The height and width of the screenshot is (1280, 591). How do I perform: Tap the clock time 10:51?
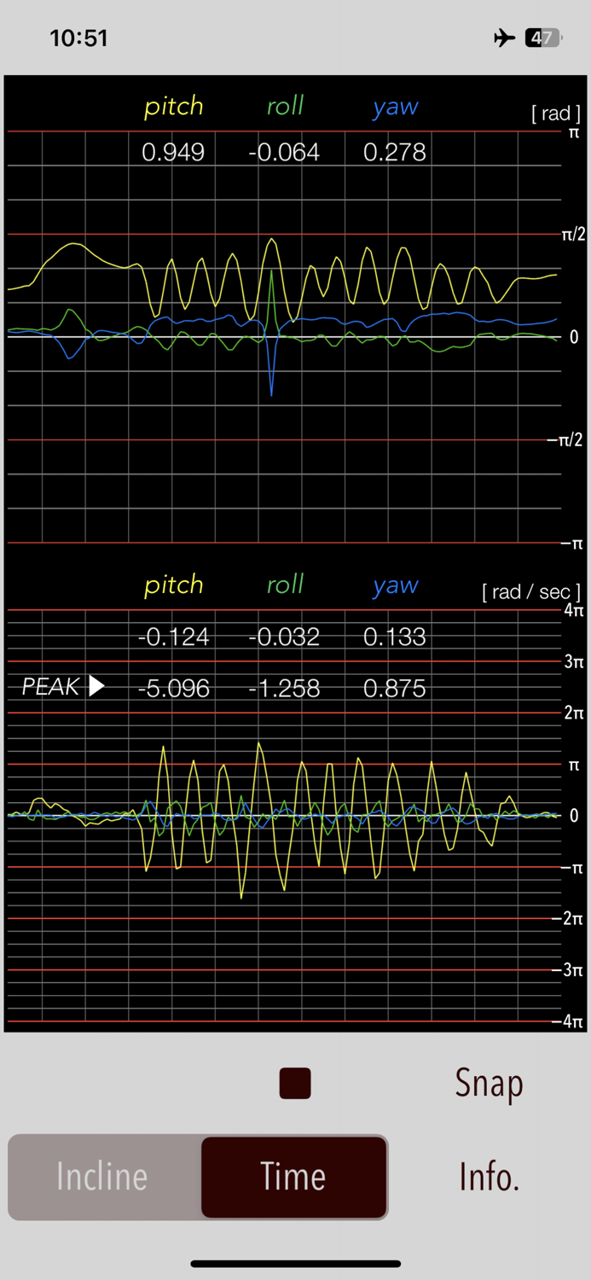click(x=78, y=38)
